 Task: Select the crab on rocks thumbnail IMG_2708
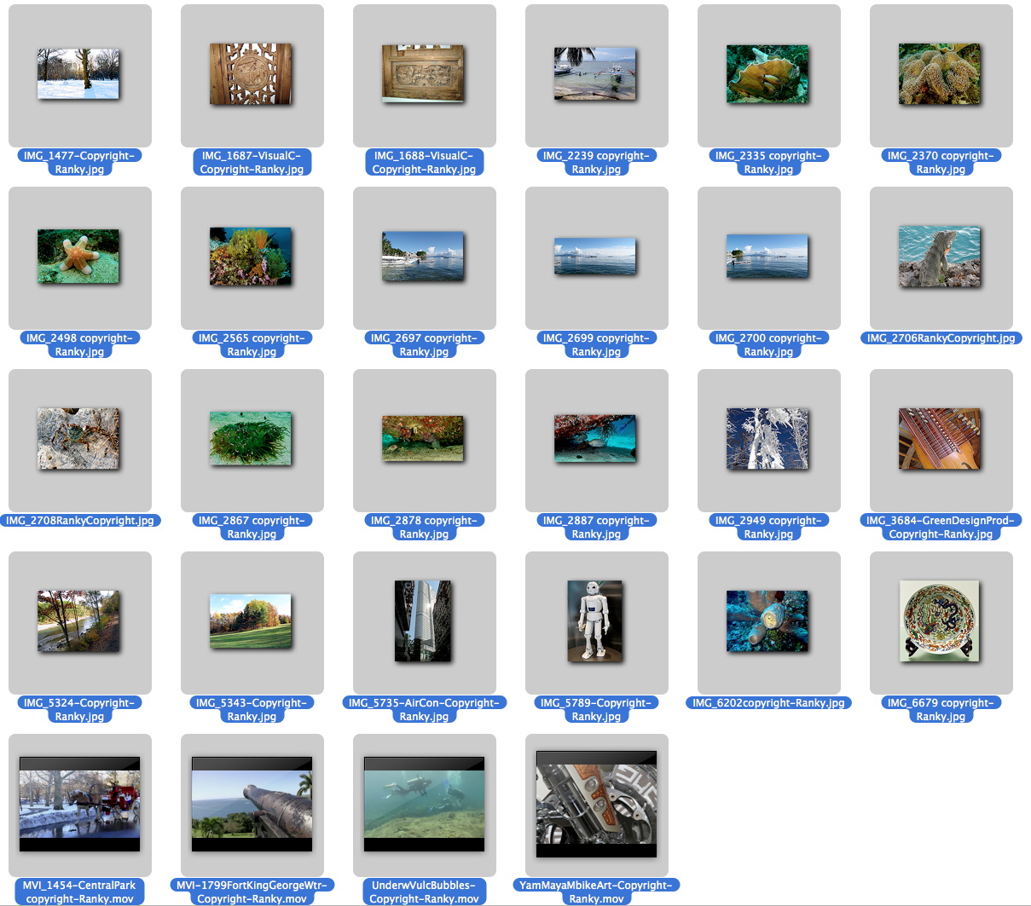click(x=79, y=439)
